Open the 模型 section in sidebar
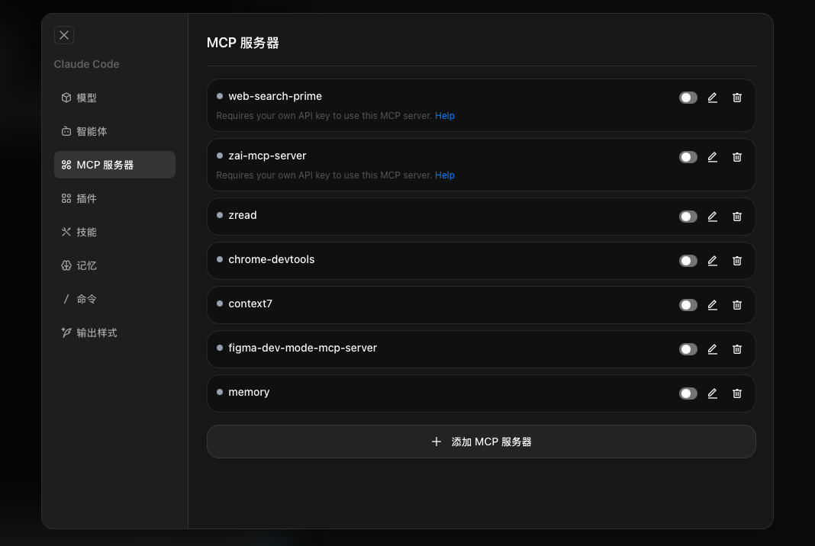 point(86,98)
